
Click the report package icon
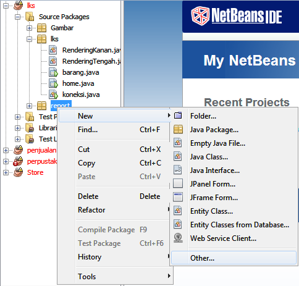click(x=41, y=106)
